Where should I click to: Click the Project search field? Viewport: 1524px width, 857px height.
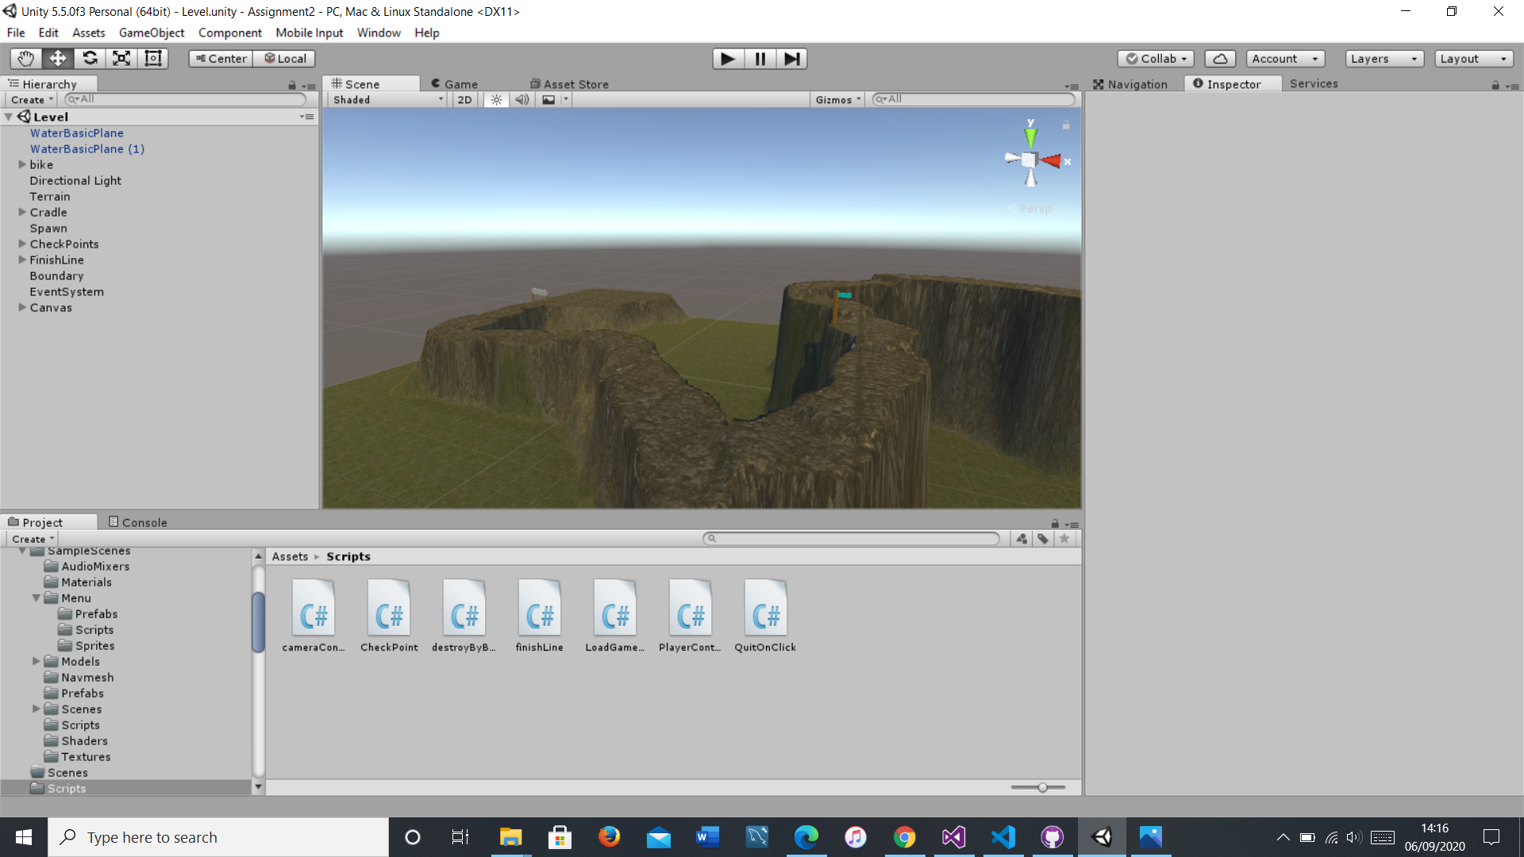point(852,539)
